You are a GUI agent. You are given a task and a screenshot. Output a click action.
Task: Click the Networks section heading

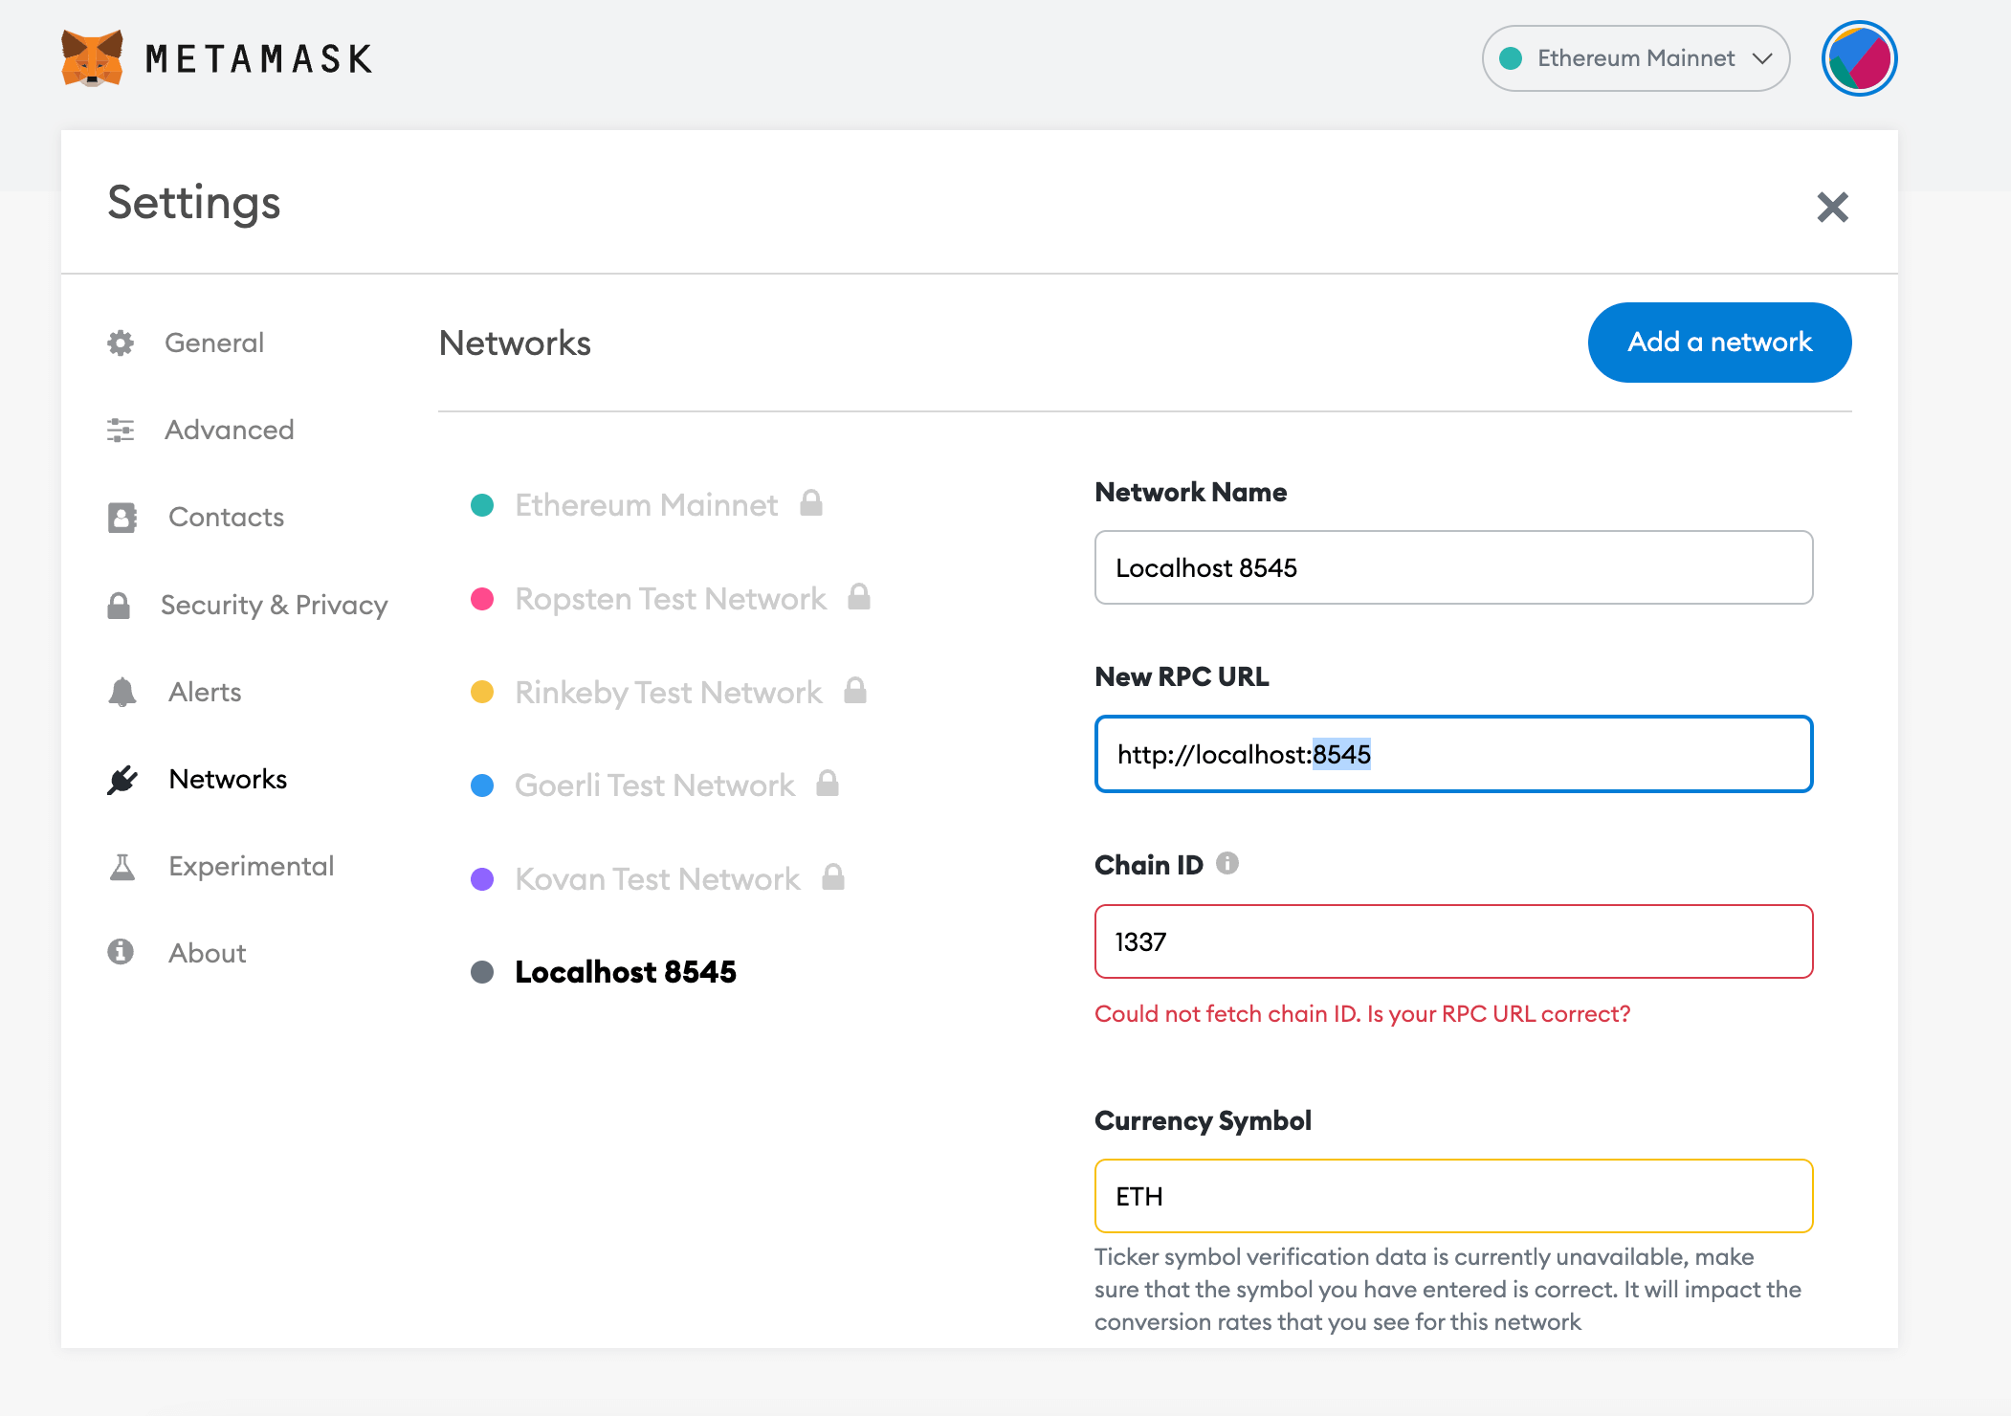515,343
